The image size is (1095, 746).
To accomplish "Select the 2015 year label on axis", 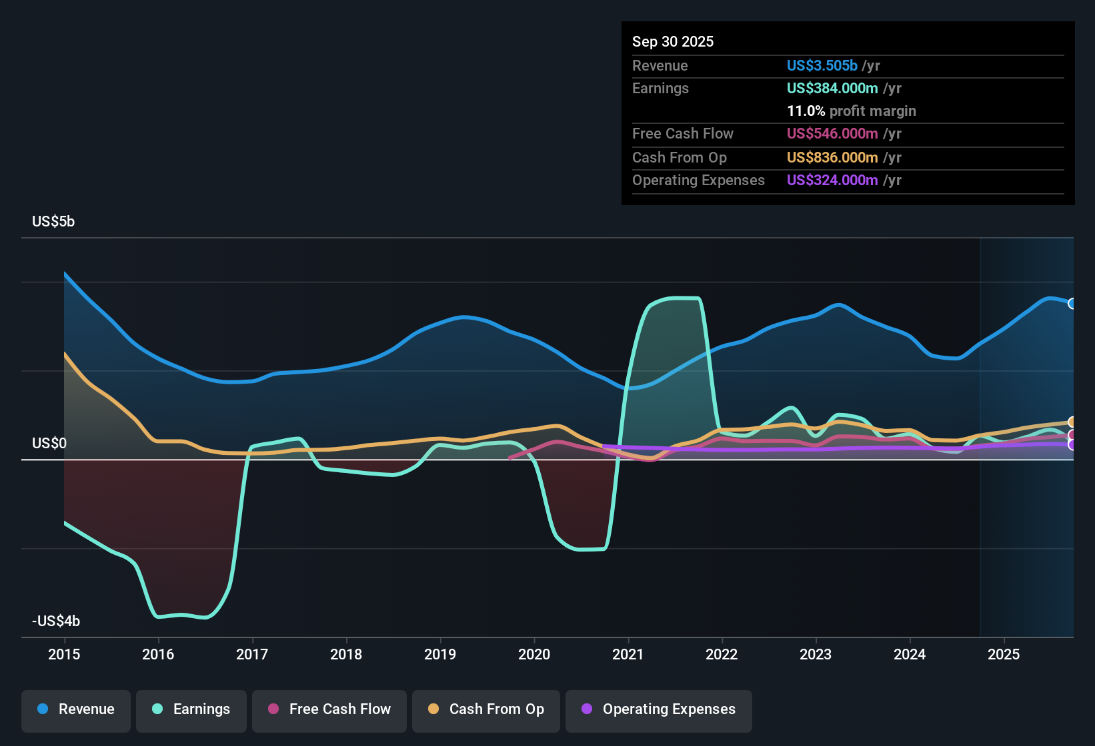I will coord(64,655).
